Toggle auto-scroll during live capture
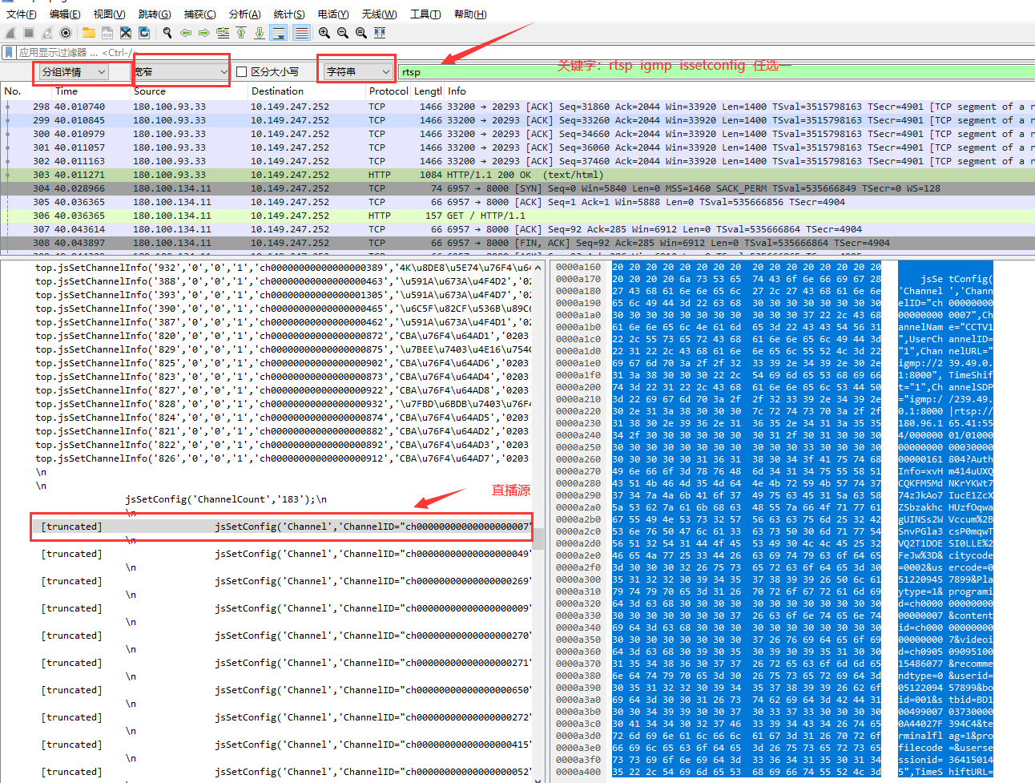 pyautogui.click(x=279, y=33)
